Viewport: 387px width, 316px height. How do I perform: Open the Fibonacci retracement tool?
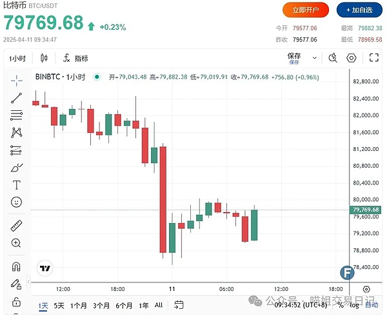pos(16,115)
